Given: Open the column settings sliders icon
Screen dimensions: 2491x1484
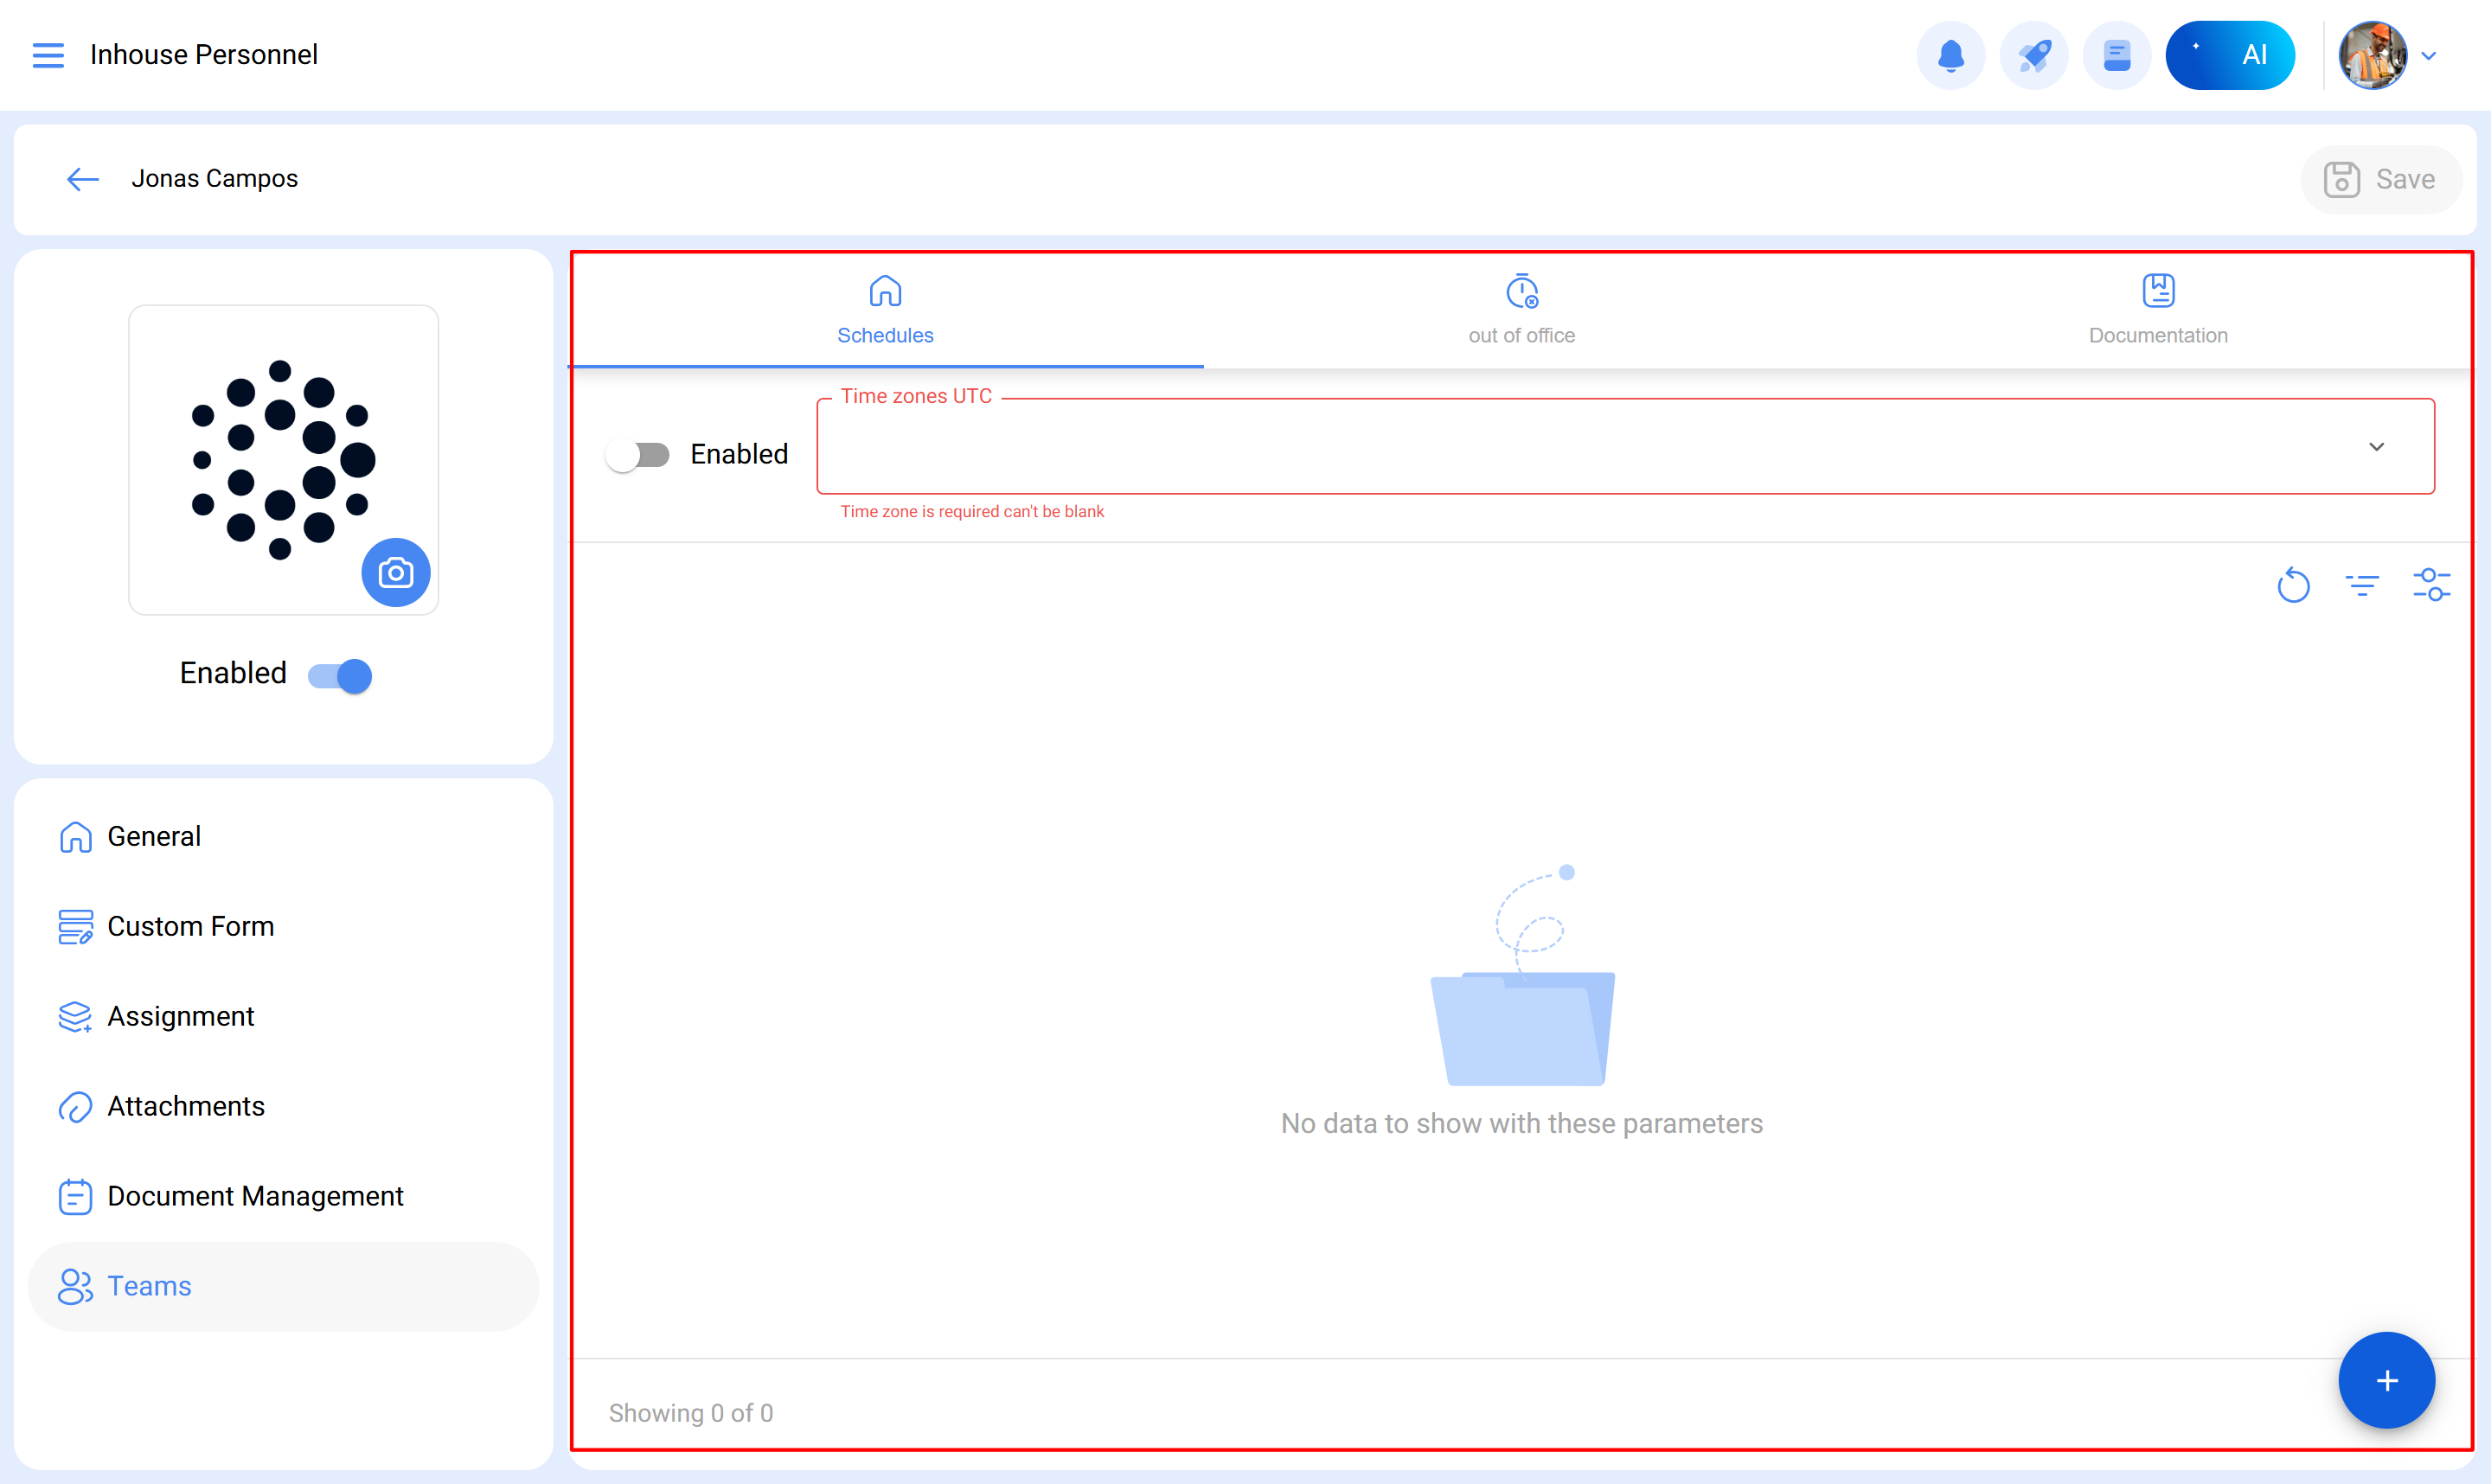Looking at the screenshot, I should tap(2431, 585).
